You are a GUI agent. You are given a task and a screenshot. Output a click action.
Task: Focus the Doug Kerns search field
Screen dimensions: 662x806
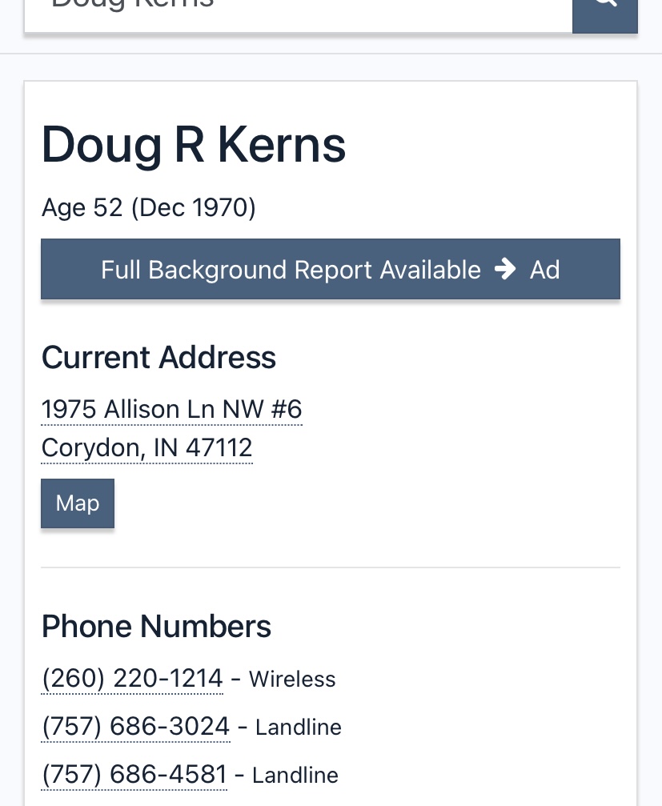[298, 15]
